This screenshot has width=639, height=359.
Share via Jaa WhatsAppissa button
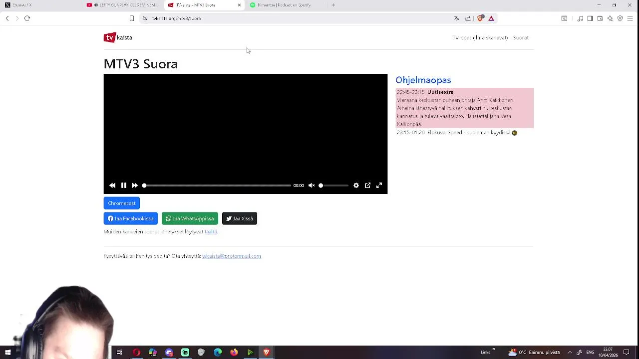pyautogui.click(x=190, y=218)
